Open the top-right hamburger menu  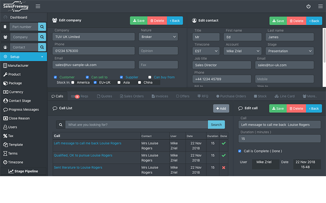tap(320, 6)
